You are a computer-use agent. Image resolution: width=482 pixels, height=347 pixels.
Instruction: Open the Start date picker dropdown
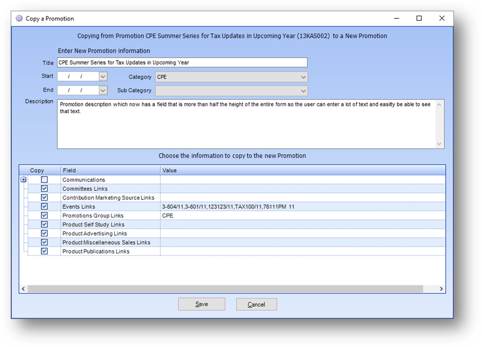click(x=103, y=76)
